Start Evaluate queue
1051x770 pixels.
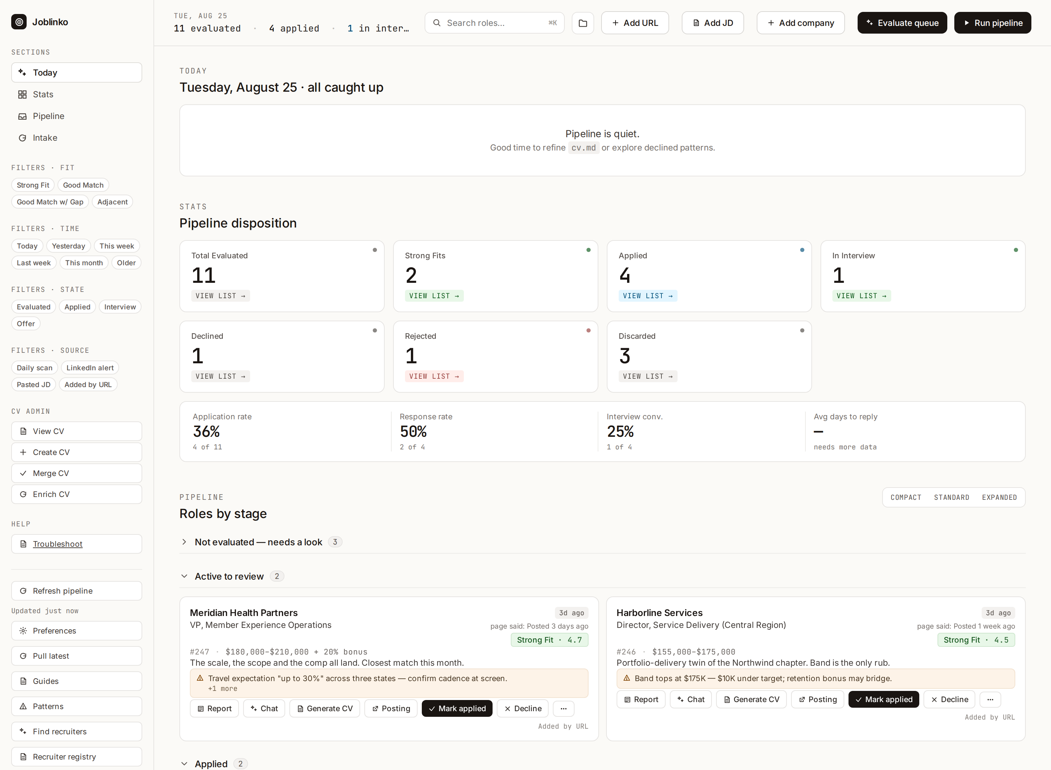pyautogui.click(x=902, y=23)
